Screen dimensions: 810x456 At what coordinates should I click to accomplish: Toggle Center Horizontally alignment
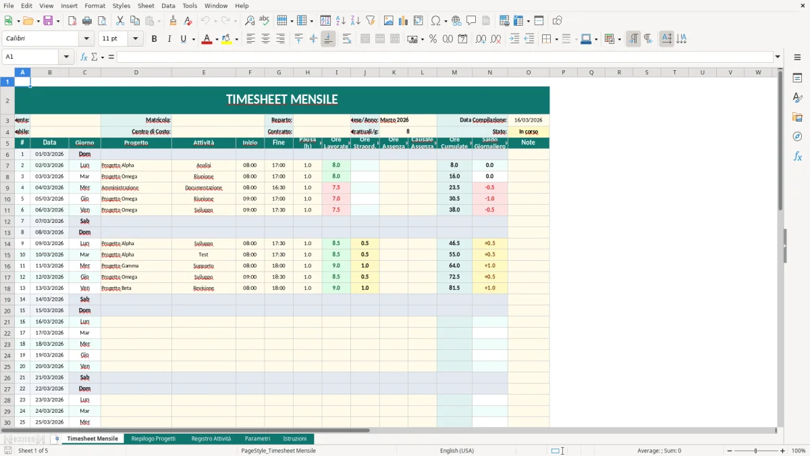point(265,39)
